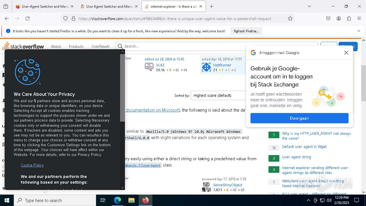This screenshot has height=206, width=366.
Task: Click the tracking protection shield icon
Action: pos(65,18)
